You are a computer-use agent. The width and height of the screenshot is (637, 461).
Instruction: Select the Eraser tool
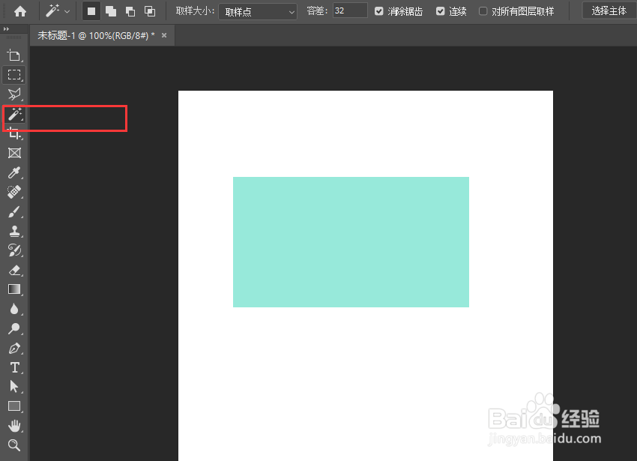coord(15,270)
